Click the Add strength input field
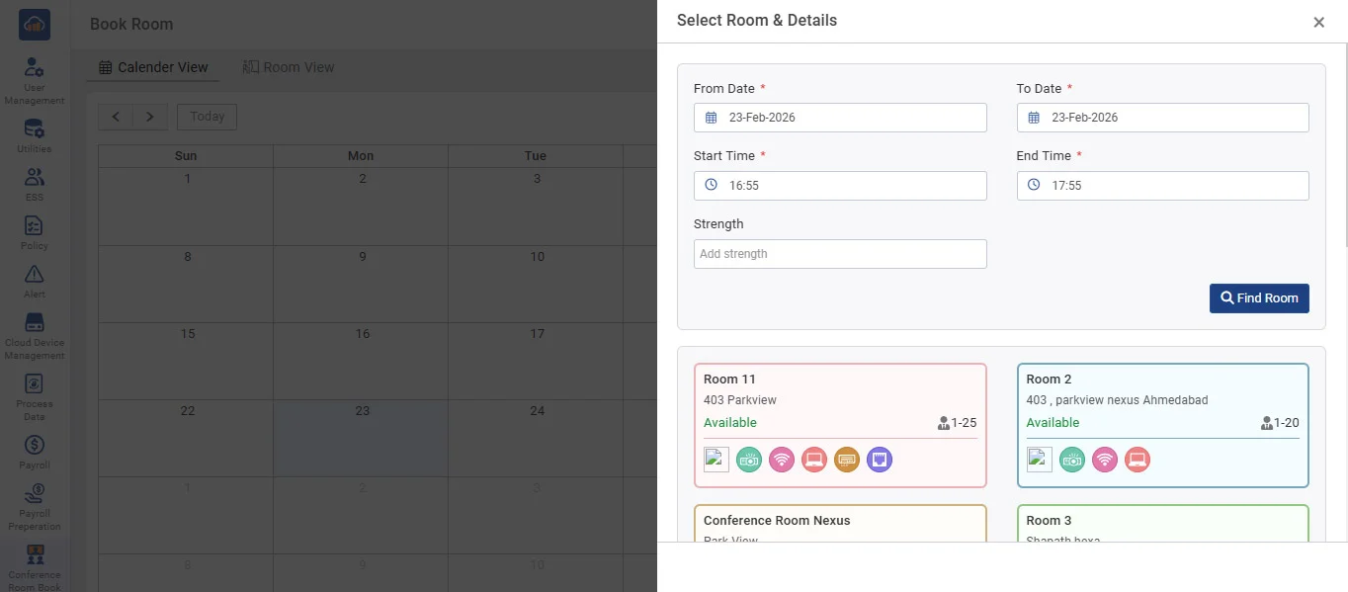The image size is (1348, 592). click(840, 254)
